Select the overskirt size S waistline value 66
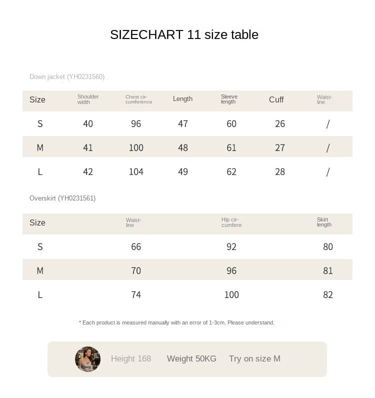The image size is (375, 398). [x=136, y=246]
